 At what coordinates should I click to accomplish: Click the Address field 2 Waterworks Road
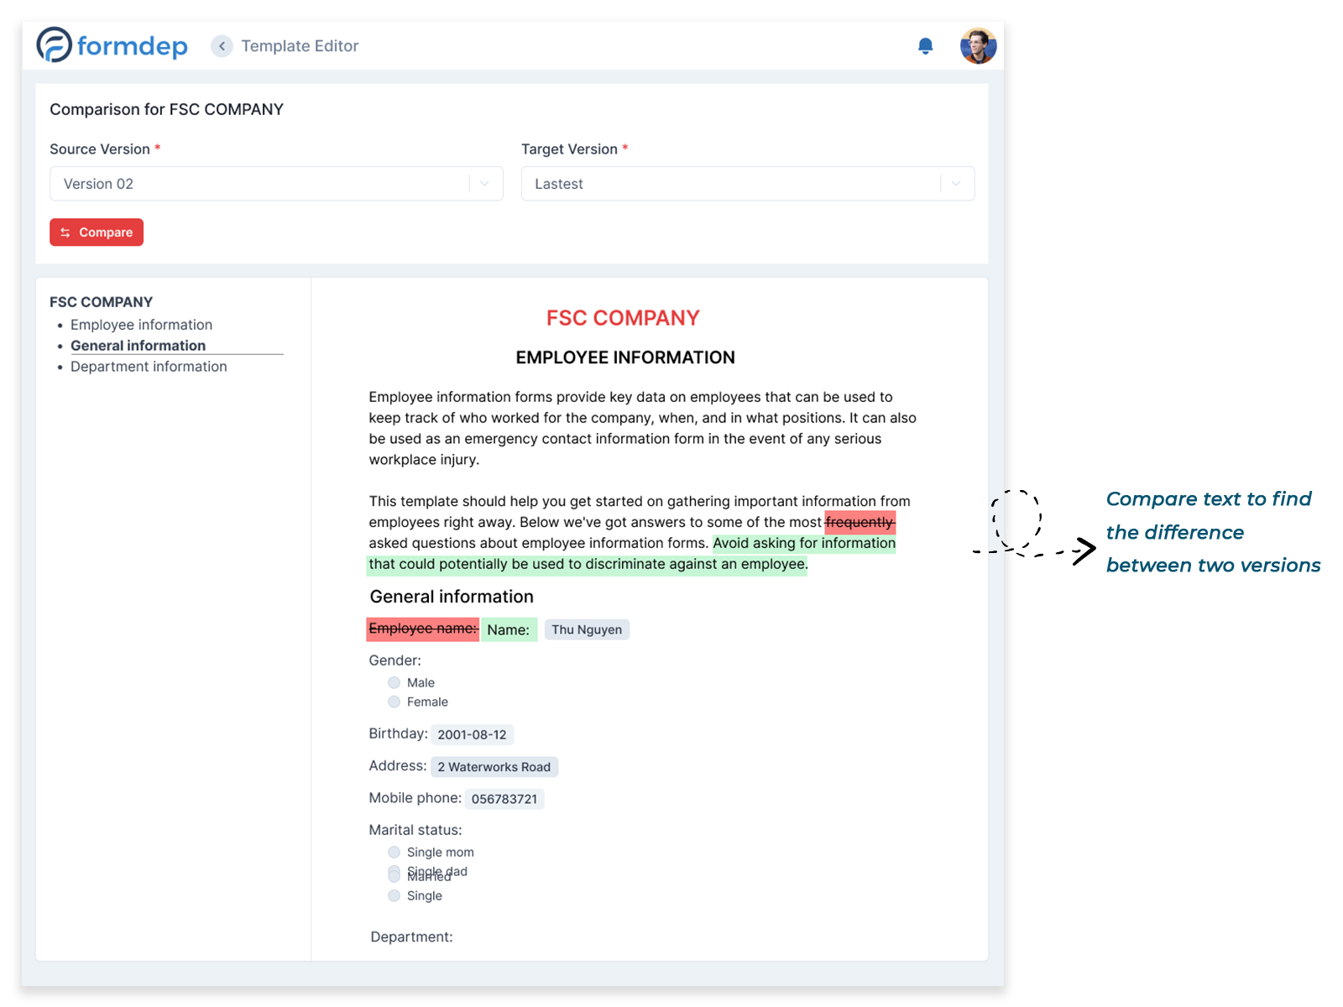click(x=494, y=767)
